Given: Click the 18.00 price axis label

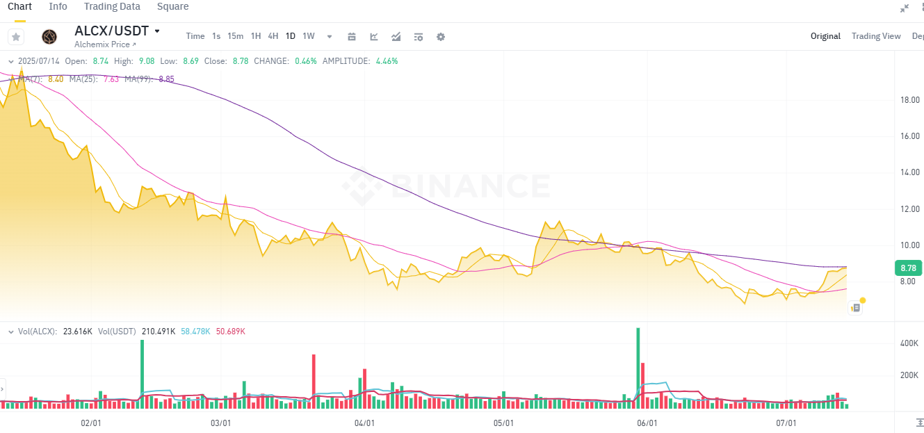Looking at the screenshot, I should [x=910, y=100].
